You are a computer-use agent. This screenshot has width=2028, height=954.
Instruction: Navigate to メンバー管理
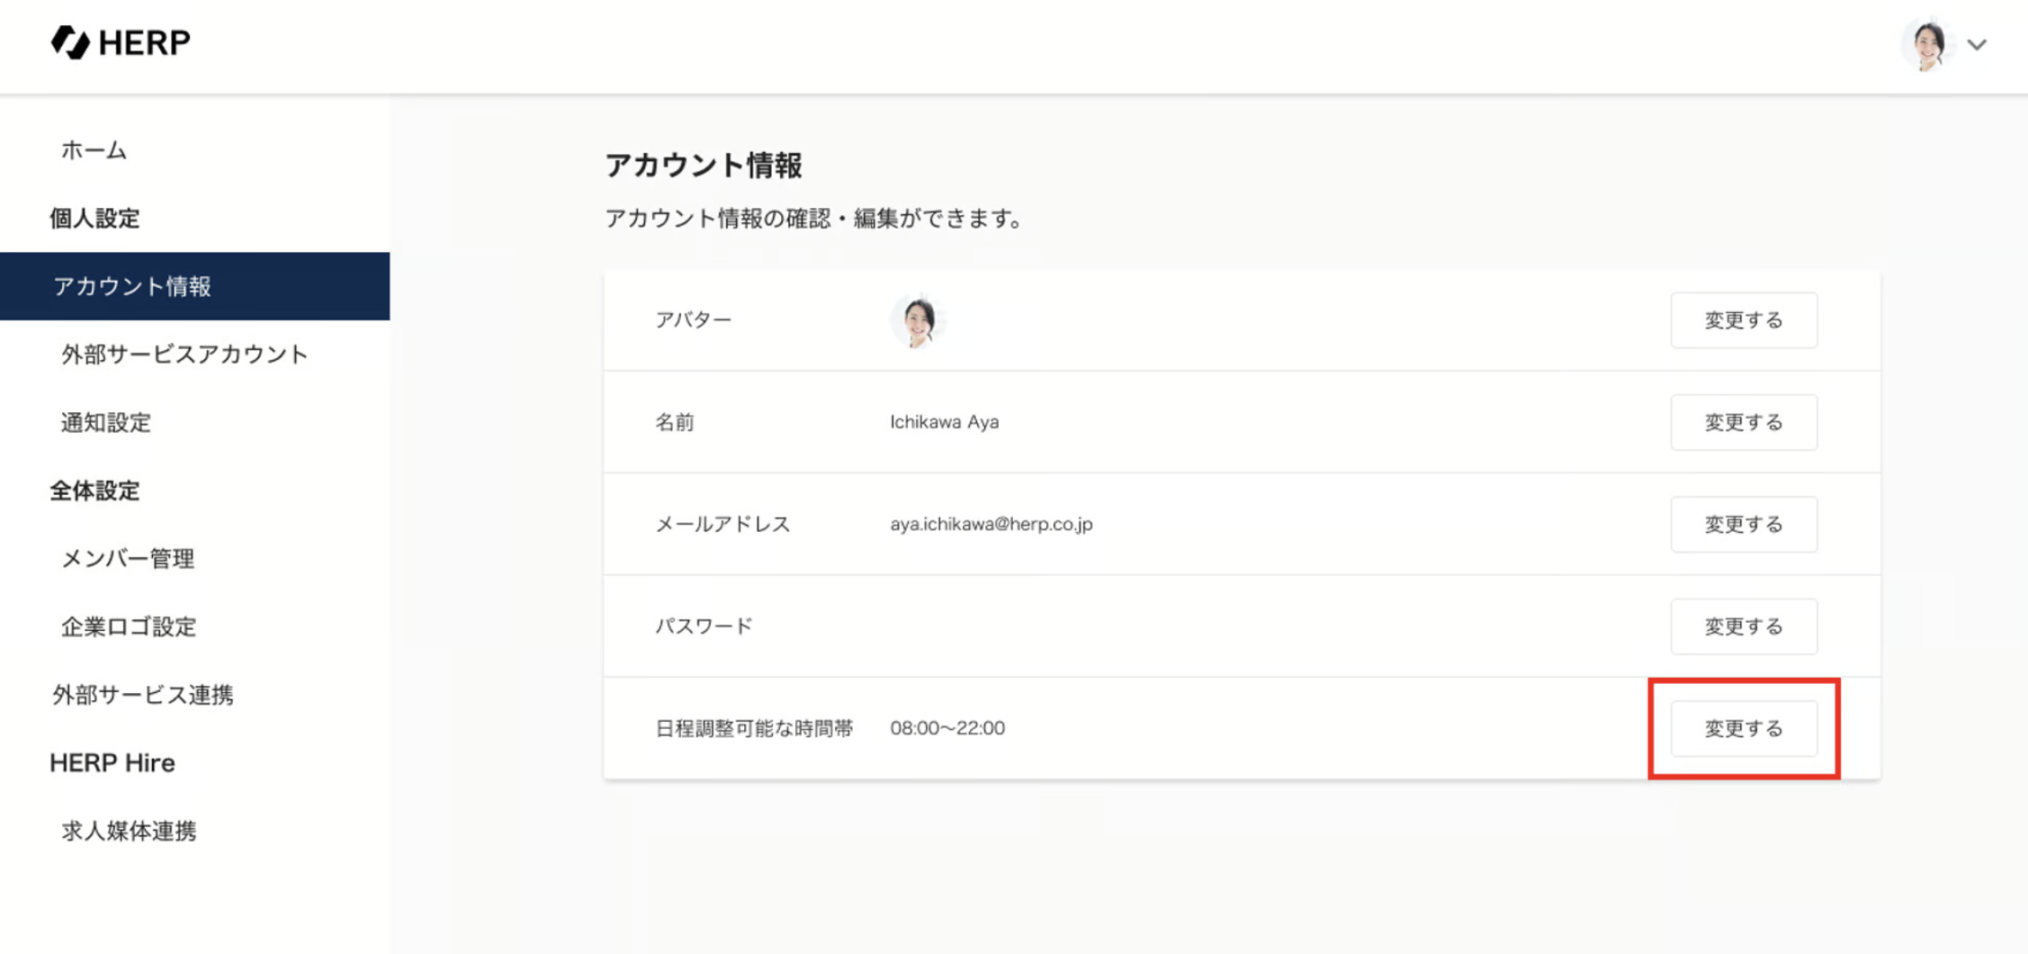click(128, 559)
